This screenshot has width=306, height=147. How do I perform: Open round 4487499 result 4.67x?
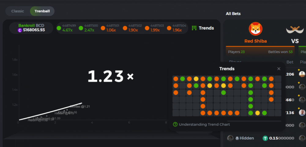pyautogui.click(x=66, y=28)
